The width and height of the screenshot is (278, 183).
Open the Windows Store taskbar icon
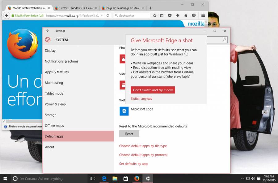point(126,178)
